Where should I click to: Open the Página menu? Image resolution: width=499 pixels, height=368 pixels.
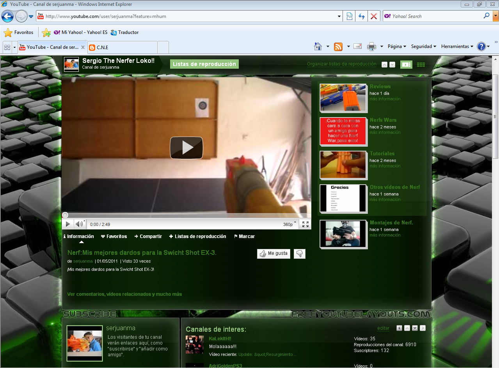397,46
